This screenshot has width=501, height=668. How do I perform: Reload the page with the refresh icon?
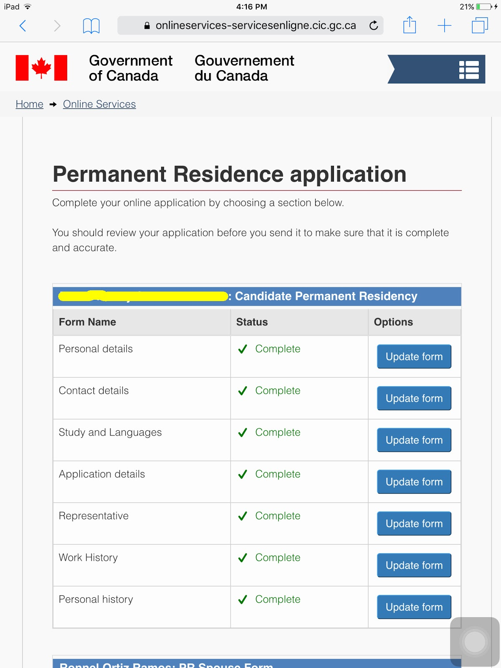point(374,25)
